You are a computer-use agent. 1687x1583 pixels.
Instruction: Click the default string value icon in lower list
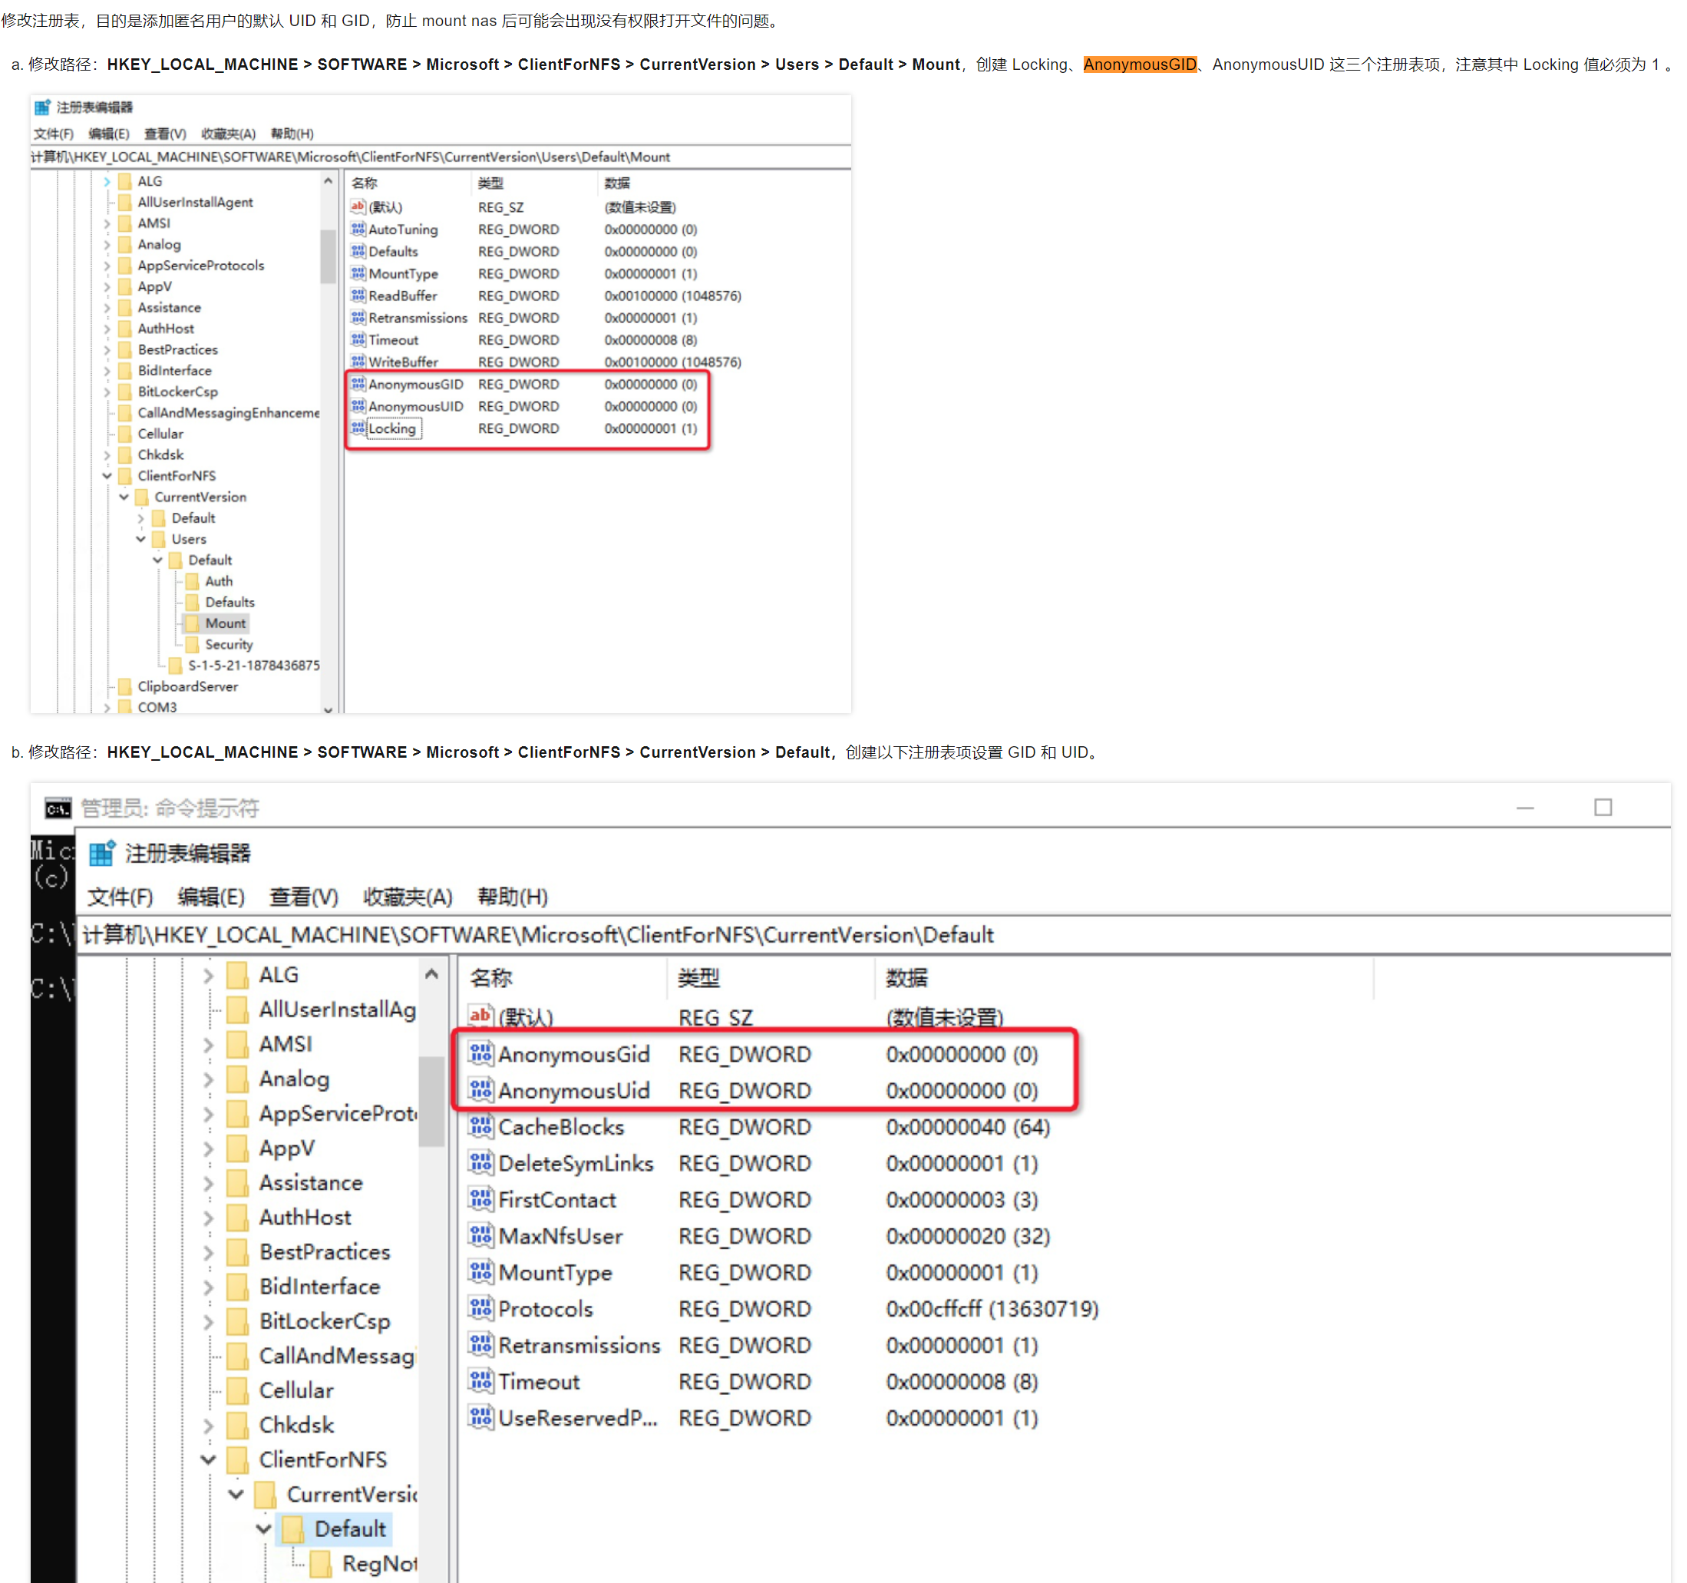481,1016
